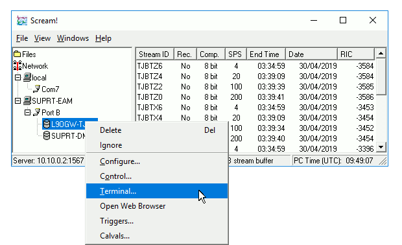Select the Files tree item label
Viewport: 402px width, 245px height.
click(29, 54)
